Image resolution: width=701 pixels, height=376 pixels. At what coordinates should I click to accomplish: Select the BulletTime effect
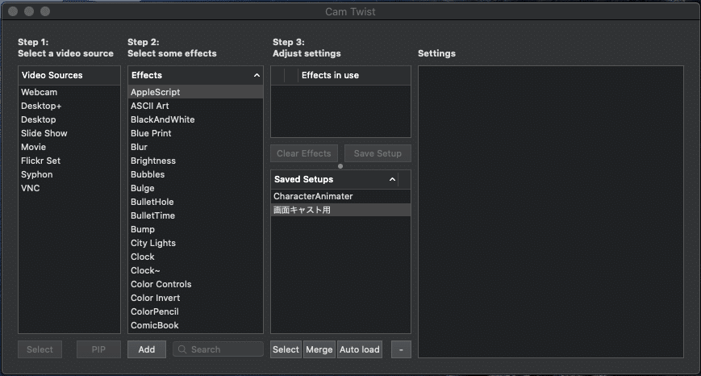152,215
